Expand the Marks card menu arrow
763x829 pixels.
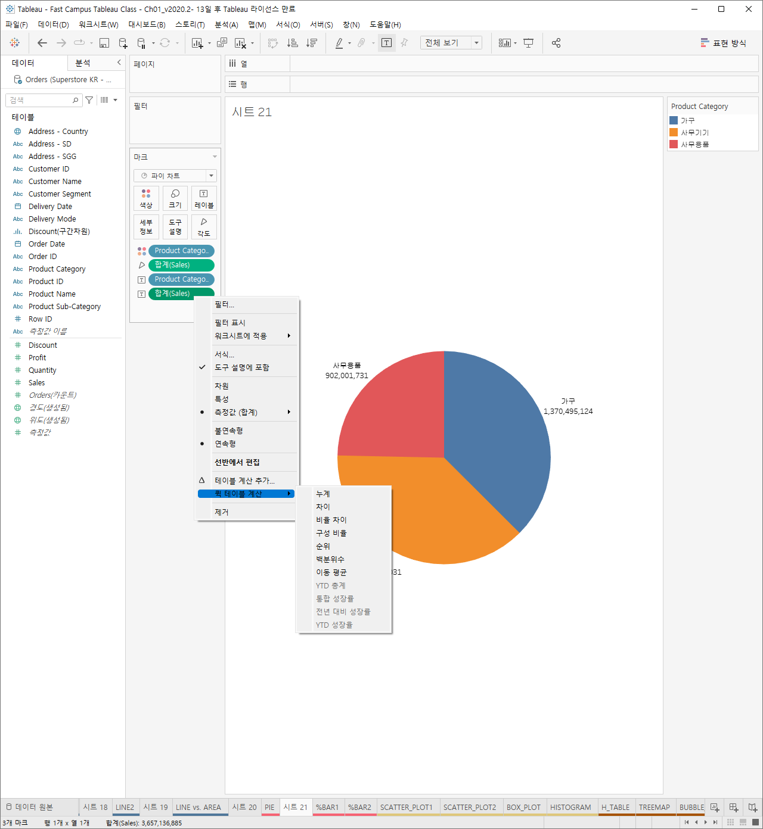point(215,157)
